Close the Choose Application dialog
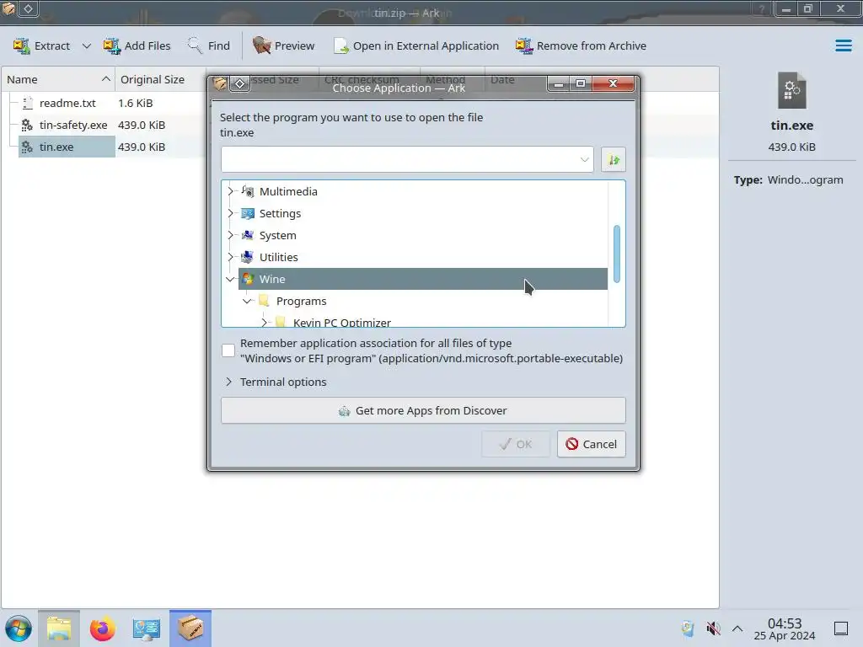Viewport: 863px width, 647px height. tap(614, 83)
